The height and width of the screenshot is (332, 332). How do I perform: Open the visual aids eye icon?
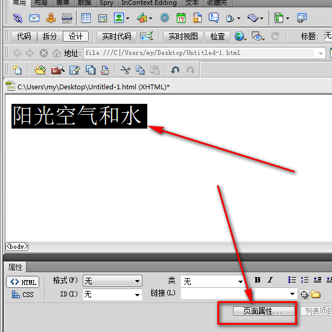pyautogui.click(x=258, y=36)
